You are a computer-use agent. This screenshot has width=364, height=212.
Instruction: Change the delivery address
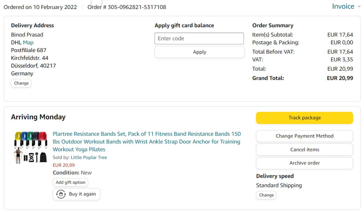click(21, 83)
